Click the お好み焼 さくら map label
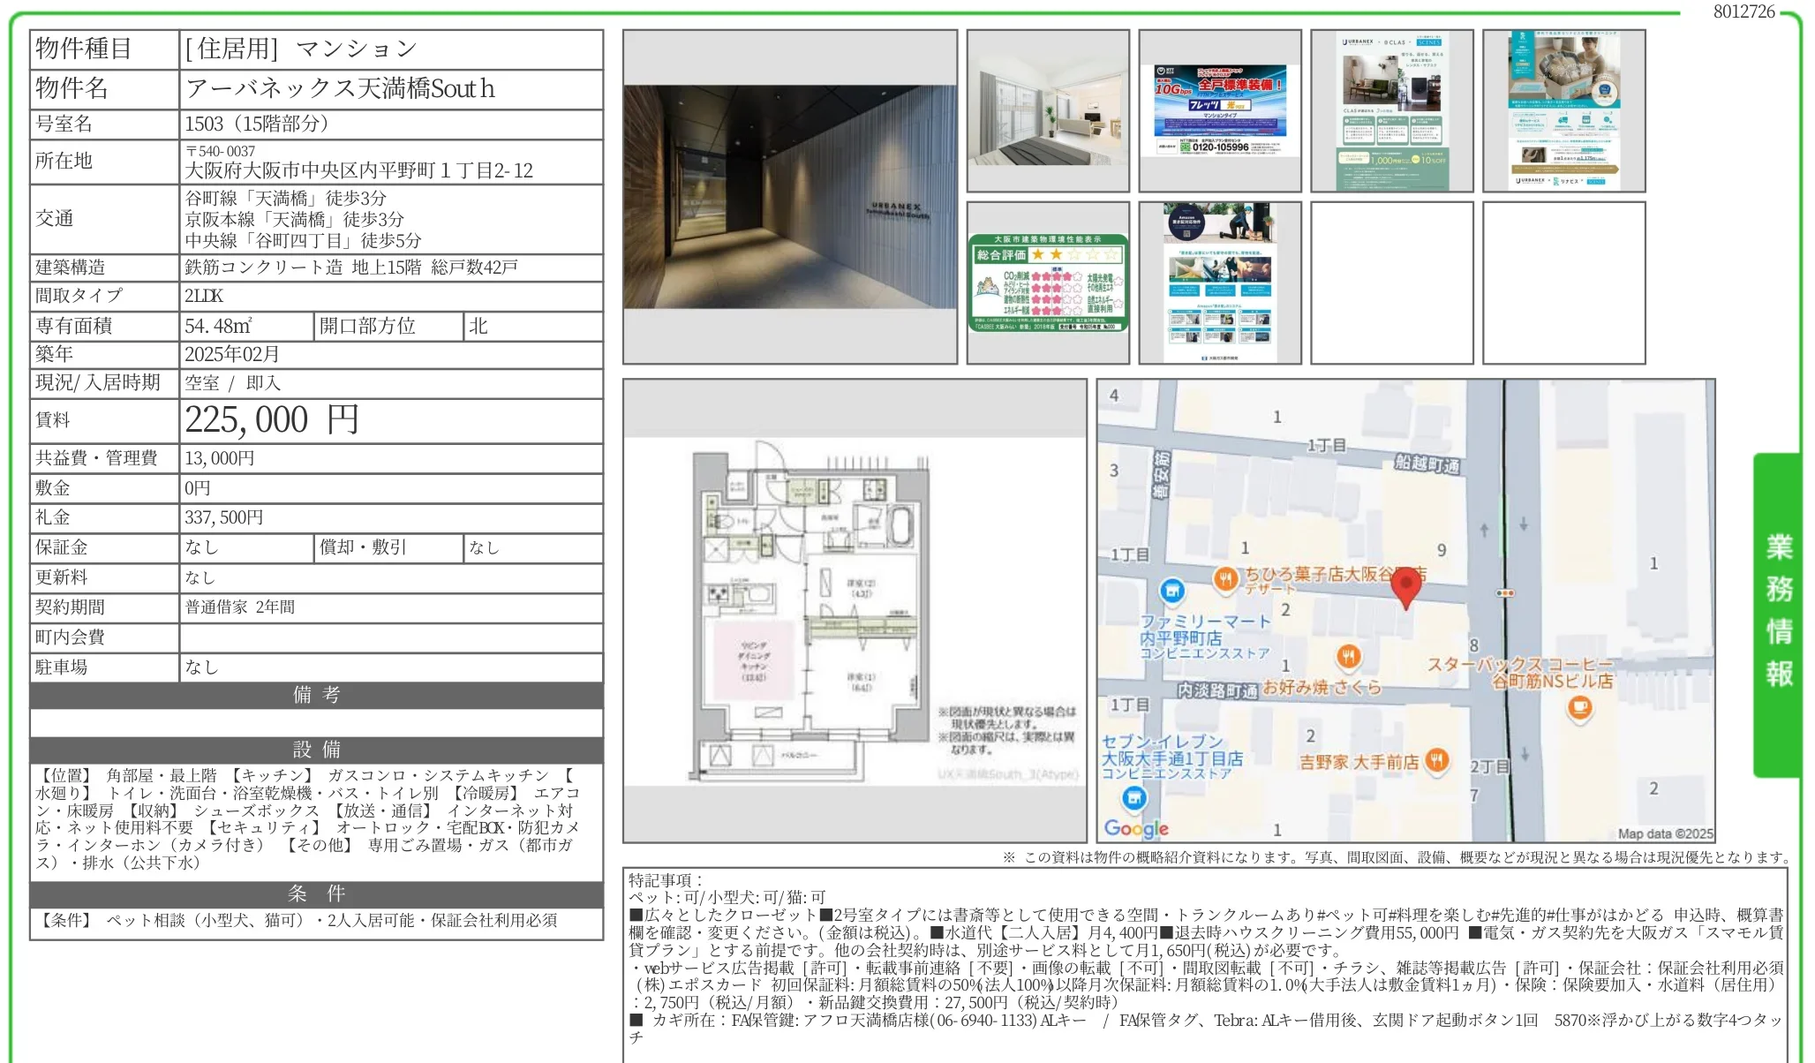Screen dimensions: 1815x1063 click(1321, 687)
